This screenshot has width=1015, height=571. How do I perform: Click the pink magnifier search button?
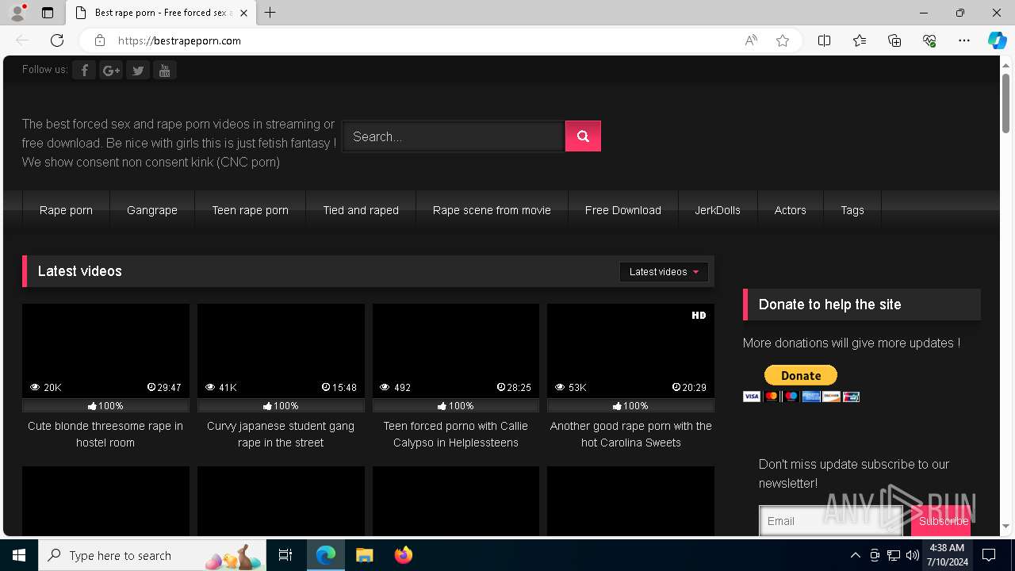click(x=583, y=136)
